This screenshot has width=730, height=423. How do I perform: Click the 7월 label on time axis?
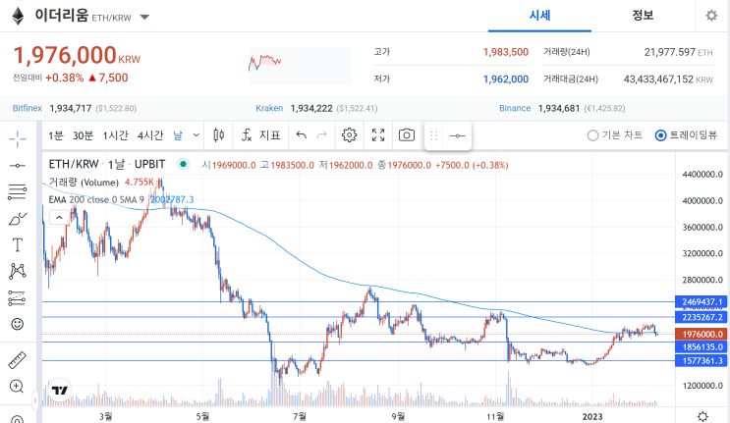tap(300, 416)
